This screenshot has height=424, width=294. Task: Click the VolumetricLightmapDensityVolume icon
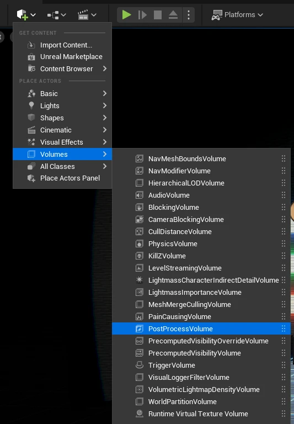click(139, 389)
